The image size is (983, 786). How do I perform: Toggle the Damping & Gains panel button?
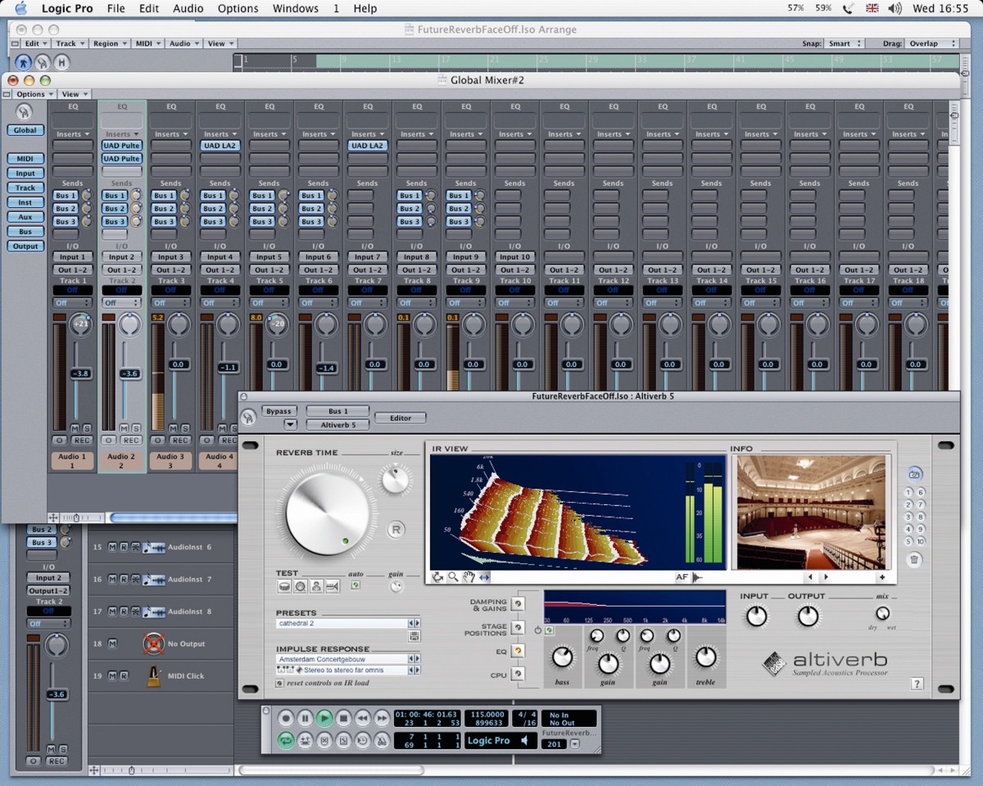point(518,603)
